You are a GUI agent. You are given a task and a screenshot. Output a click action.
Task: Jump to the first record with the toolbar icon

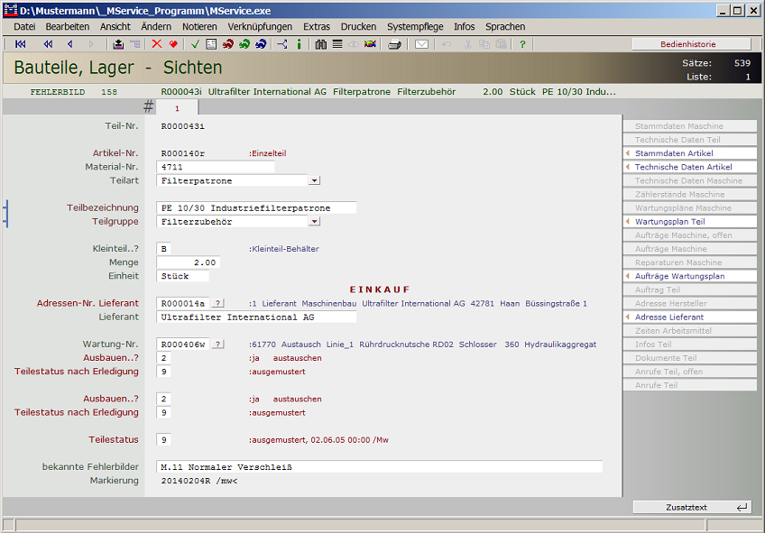21,44
